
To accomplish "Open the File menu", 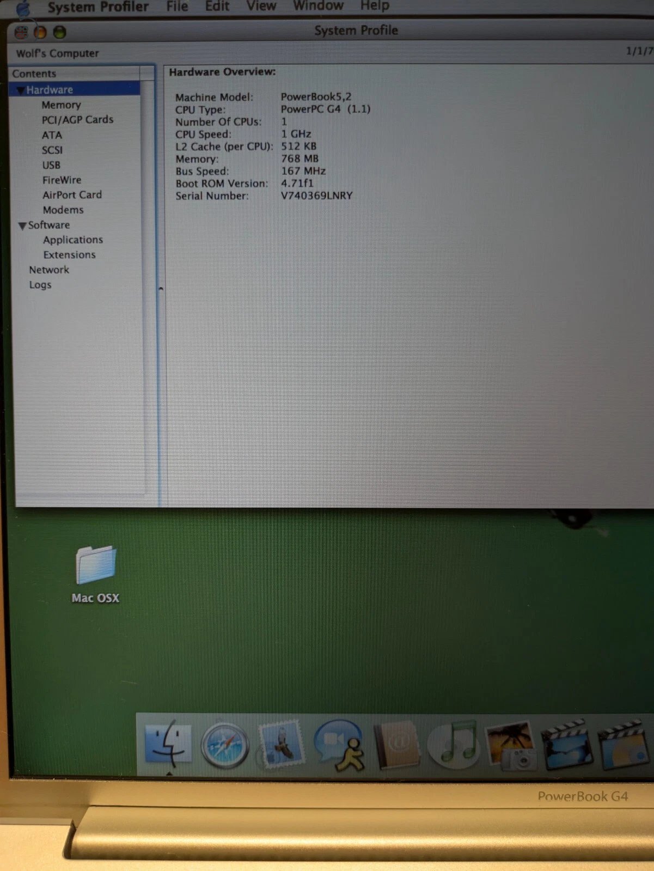I will [178, 6].
